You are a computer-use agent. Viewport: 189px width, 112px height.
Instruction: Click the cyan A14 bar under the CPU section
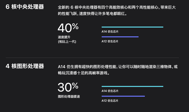point(132,27)
